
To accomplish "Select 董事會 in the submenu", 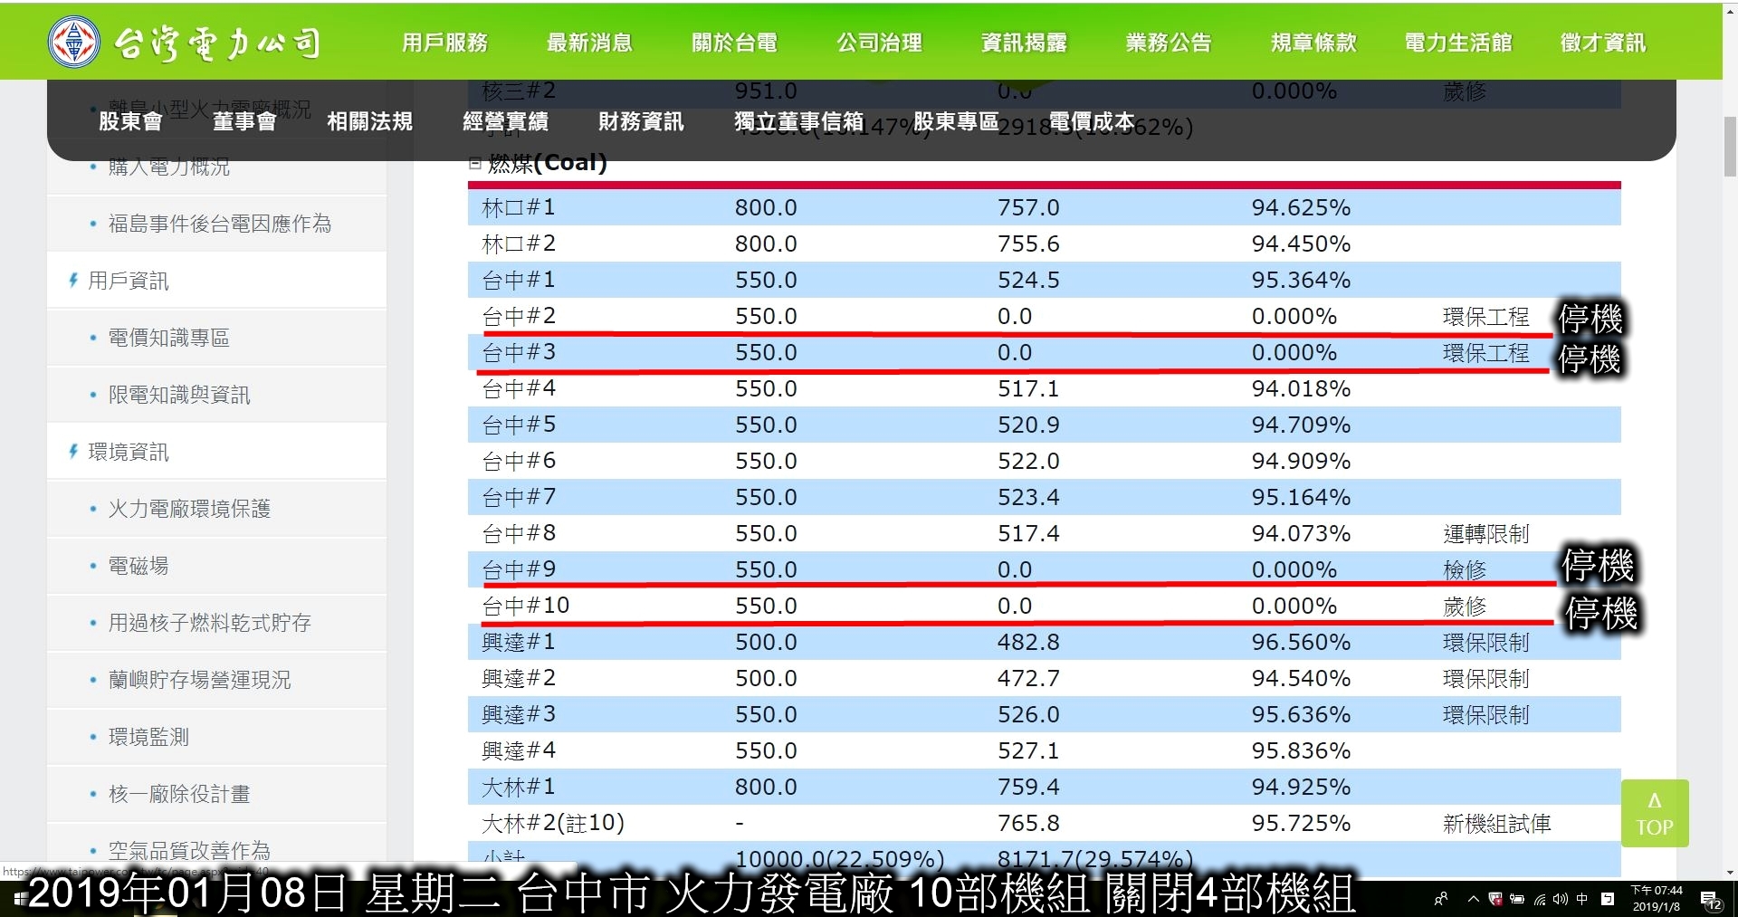I will click(x=244, y=121).
